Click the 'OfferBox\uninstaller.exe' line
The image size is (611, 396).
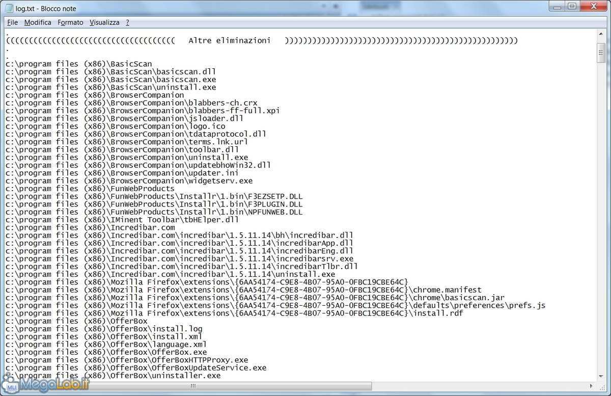click(x=113, y=376)
